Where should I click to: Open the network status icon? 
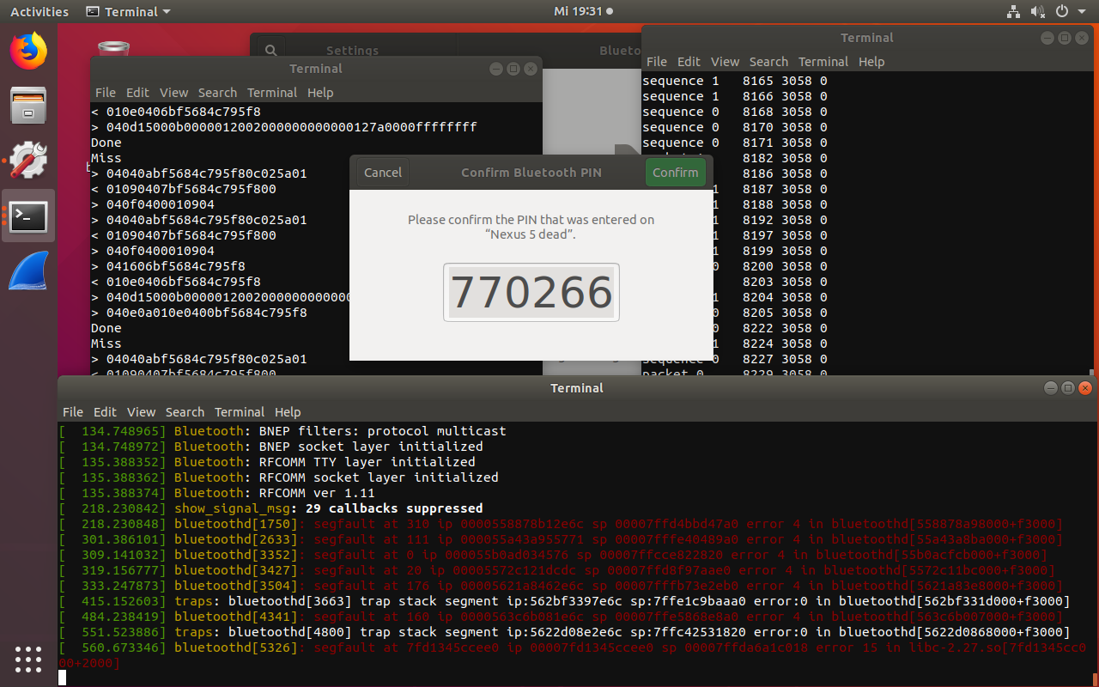1013,12
